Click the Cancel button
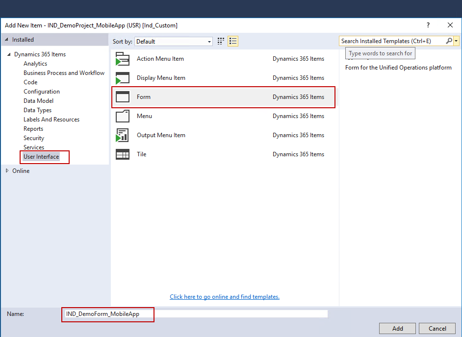The height and width of the screenshot is (337, 462). coord(436,328)
